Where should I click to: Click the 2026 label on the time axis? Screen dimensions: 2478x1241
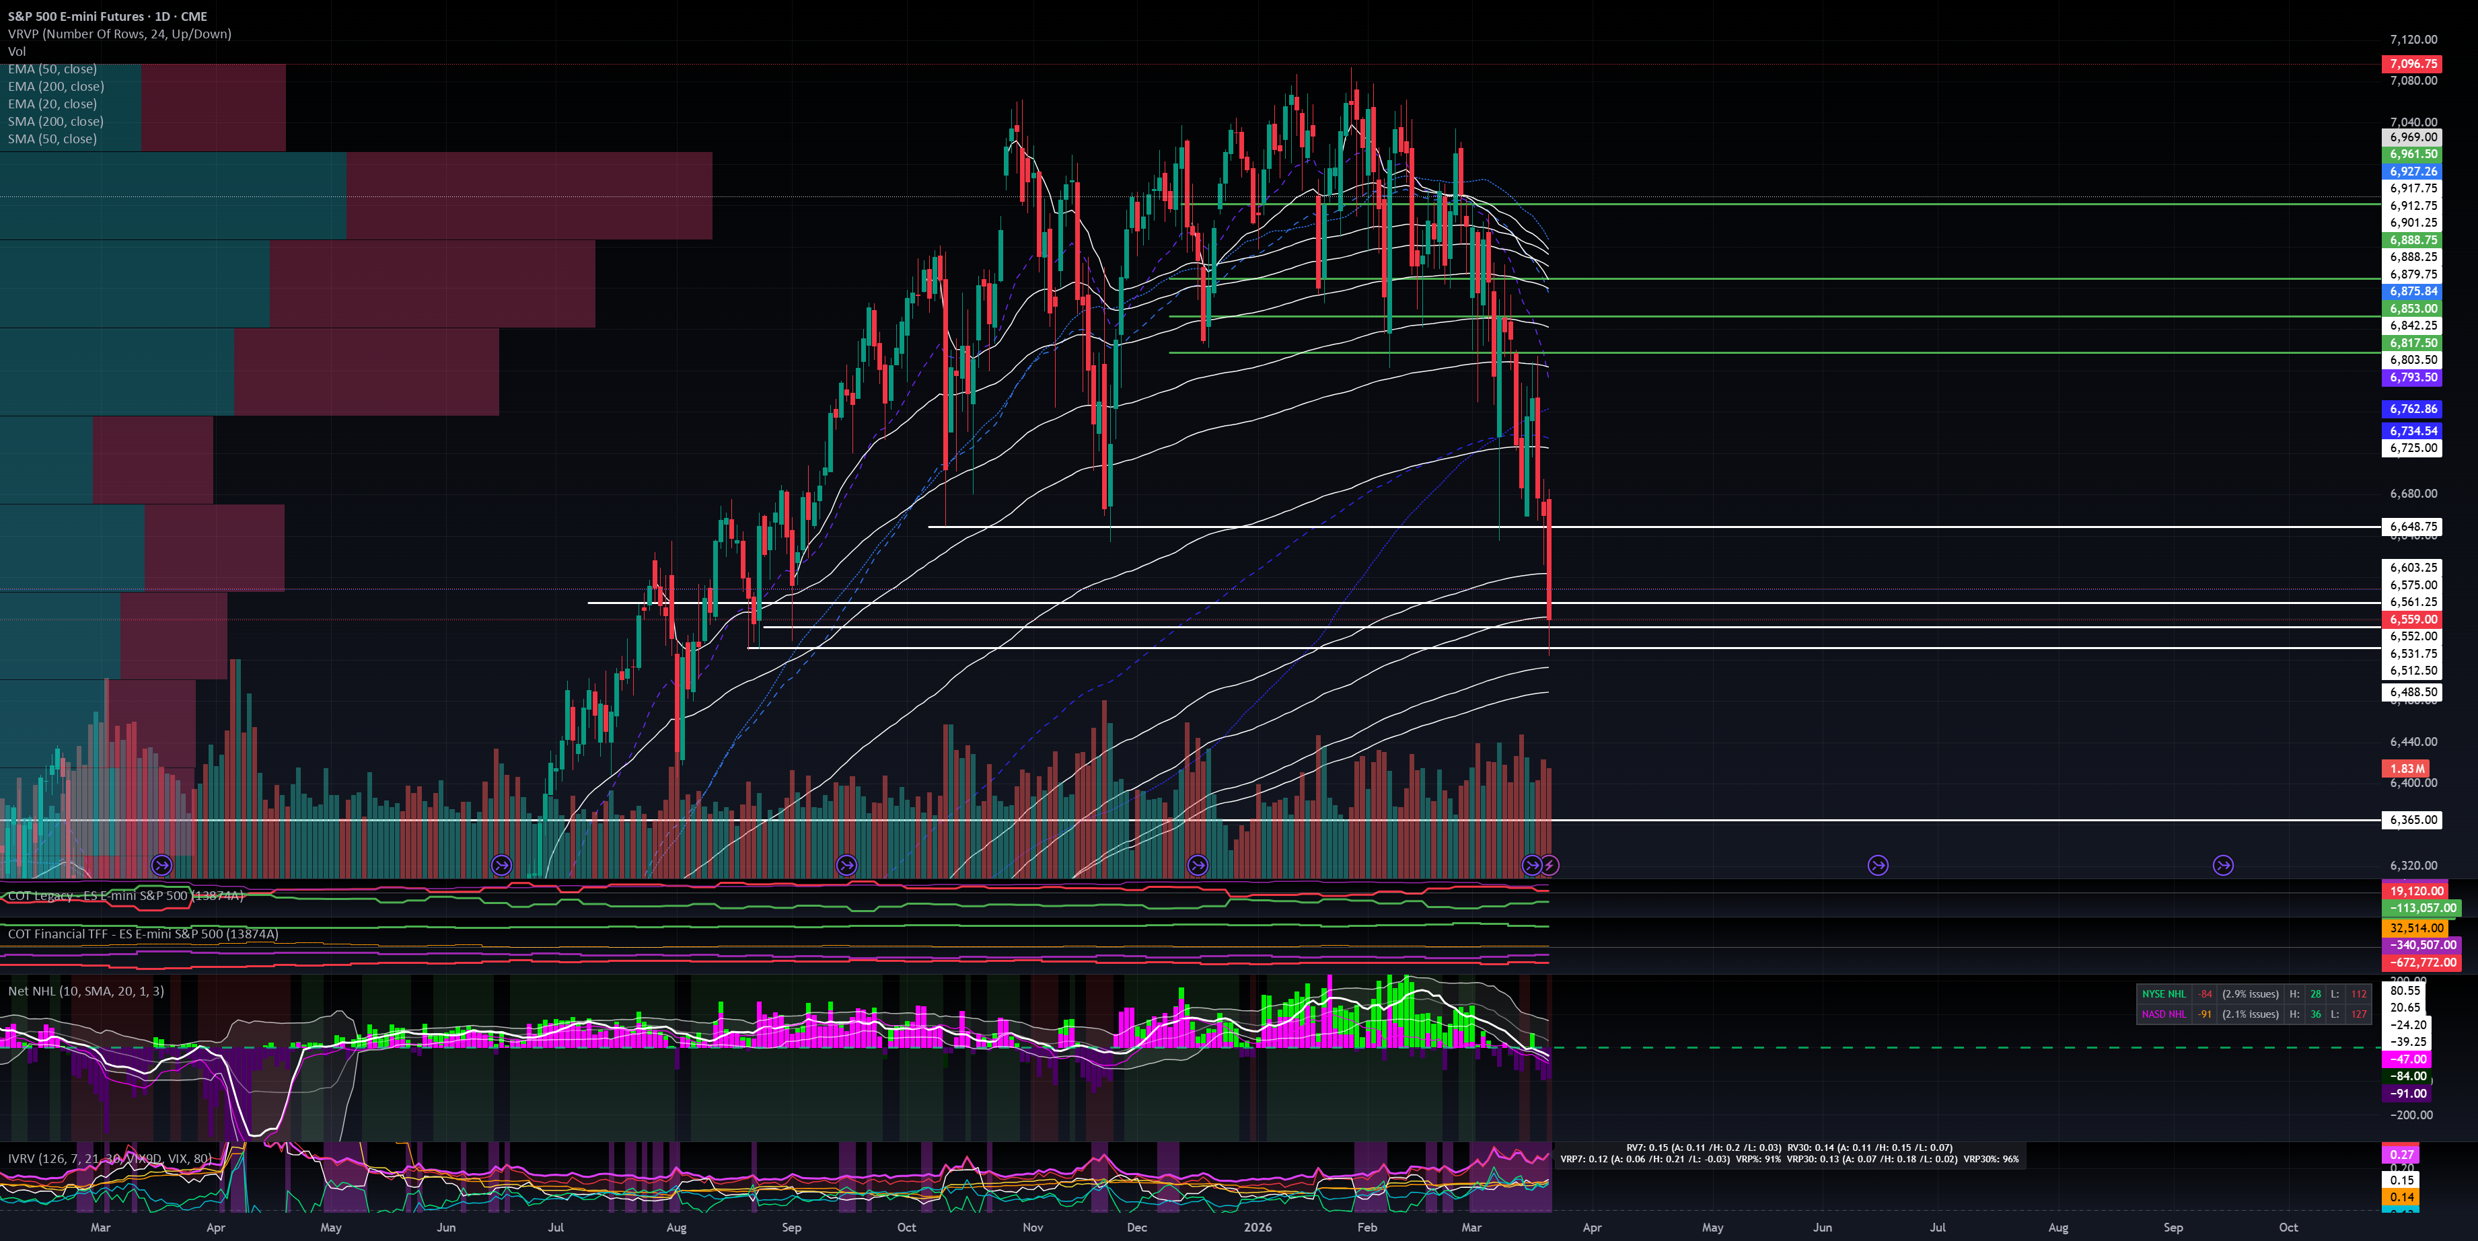[x=1258, y=1228]
